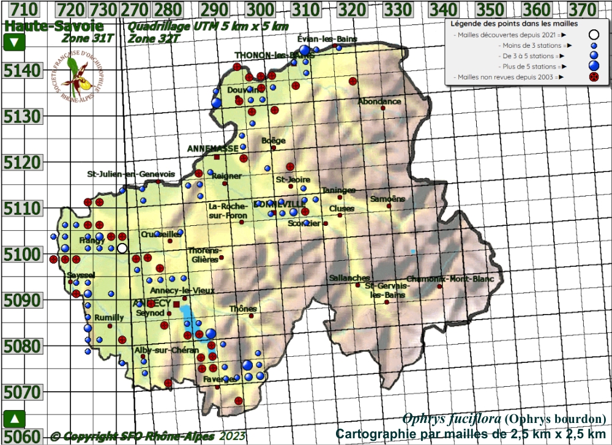
Task: Click the largest blue legend circle 'Plus de 5 stations'
Action: click(593, 66)
